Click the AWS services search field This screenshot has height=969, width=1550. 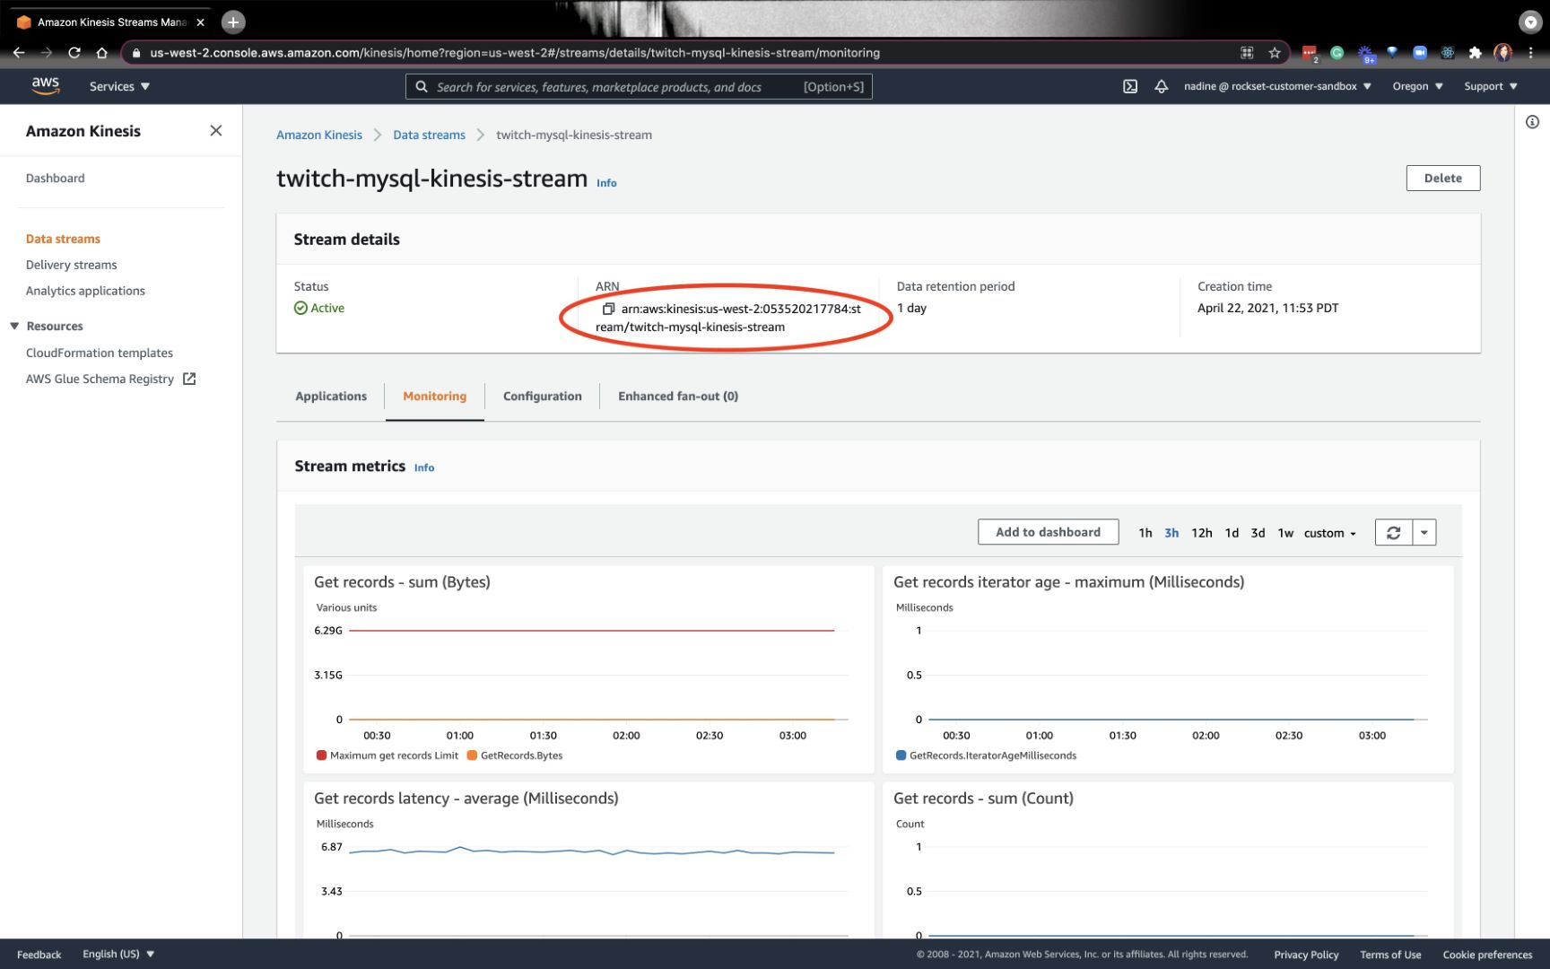click(639, 86)
